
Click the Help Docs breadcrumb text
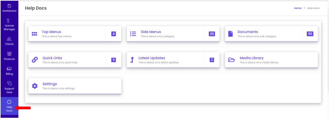pos(313,8)
